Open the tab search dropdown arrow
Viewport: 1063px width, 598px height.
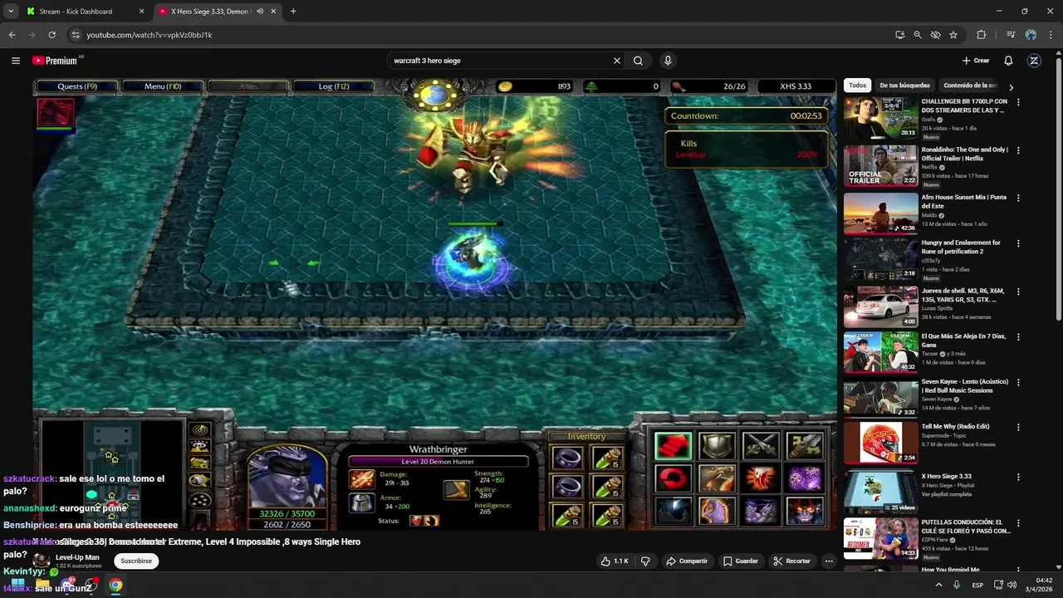click(11, 11)
